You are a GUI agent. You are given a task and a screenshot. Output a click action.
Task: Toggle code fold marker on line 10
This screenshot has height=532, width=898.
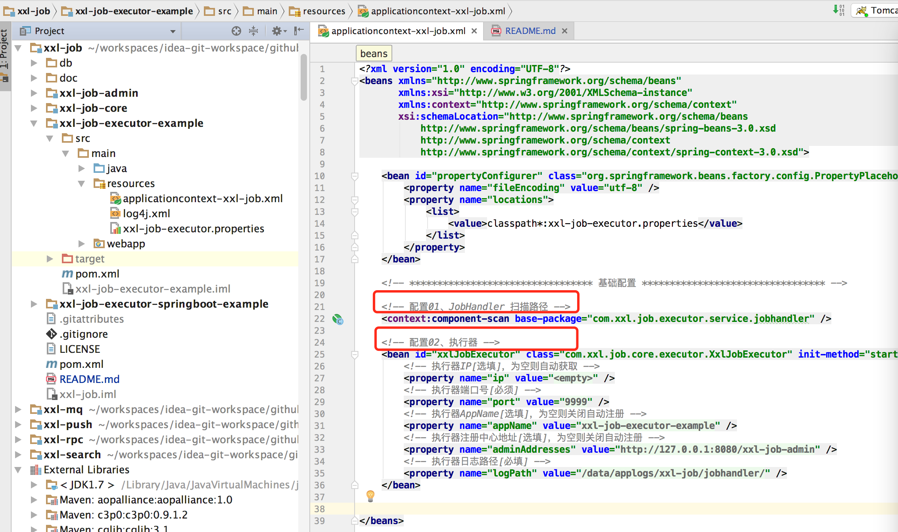(355, 176)
